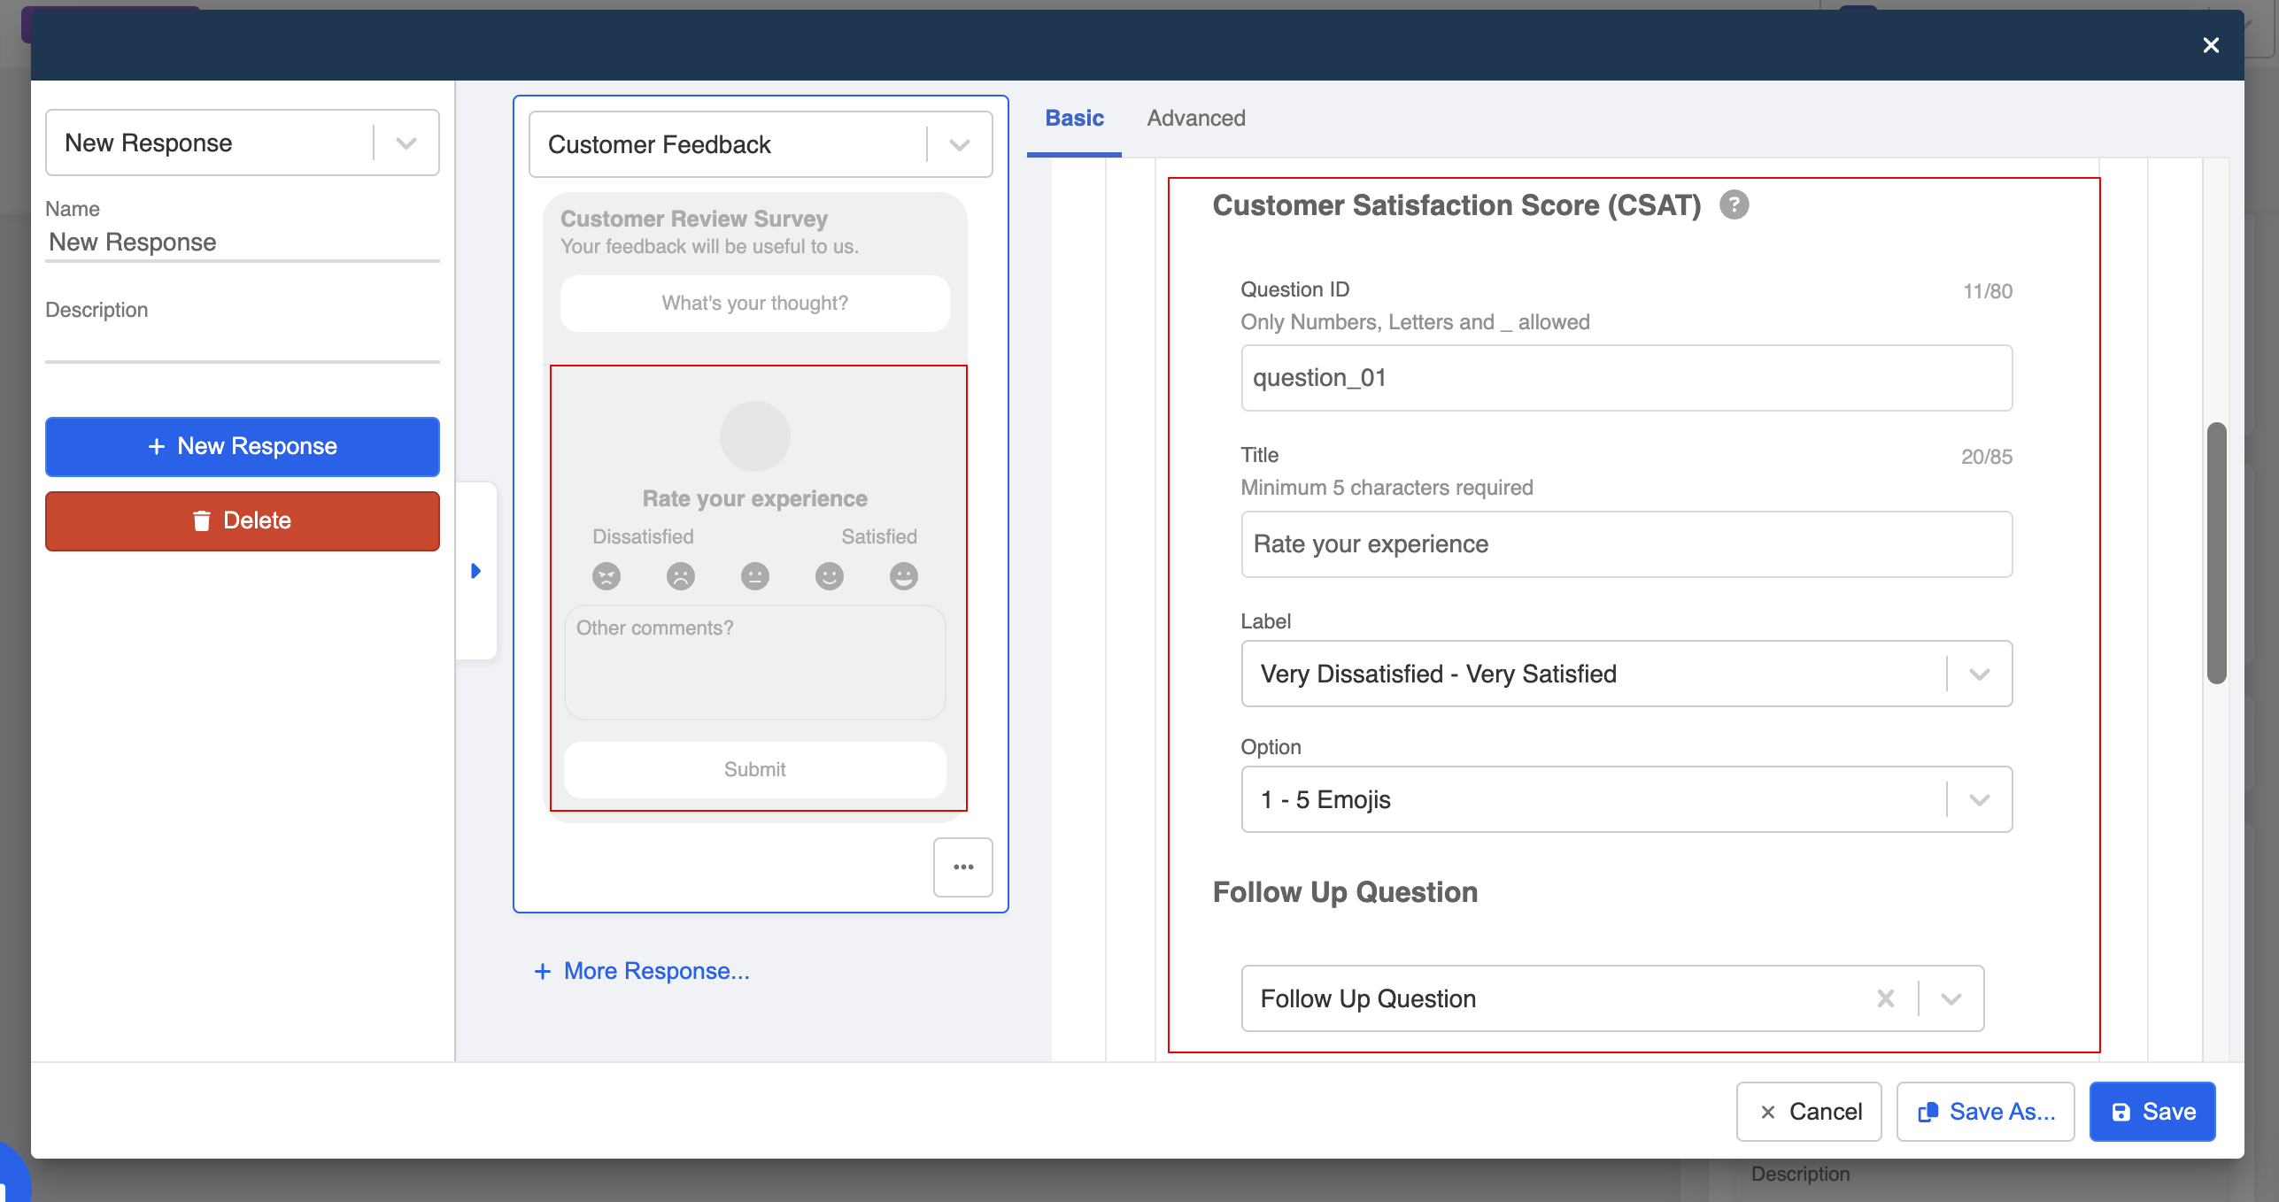Viewport: 2279px width, 1202px height.
Task: Click the vertical scrollbar thumb
Action: click(2216, 553)
